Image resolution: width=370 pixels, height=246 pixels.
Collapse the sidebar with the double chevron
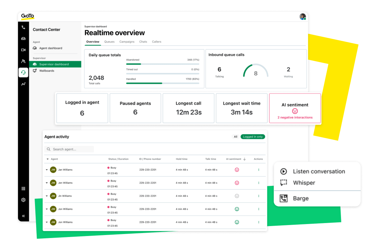23,215
